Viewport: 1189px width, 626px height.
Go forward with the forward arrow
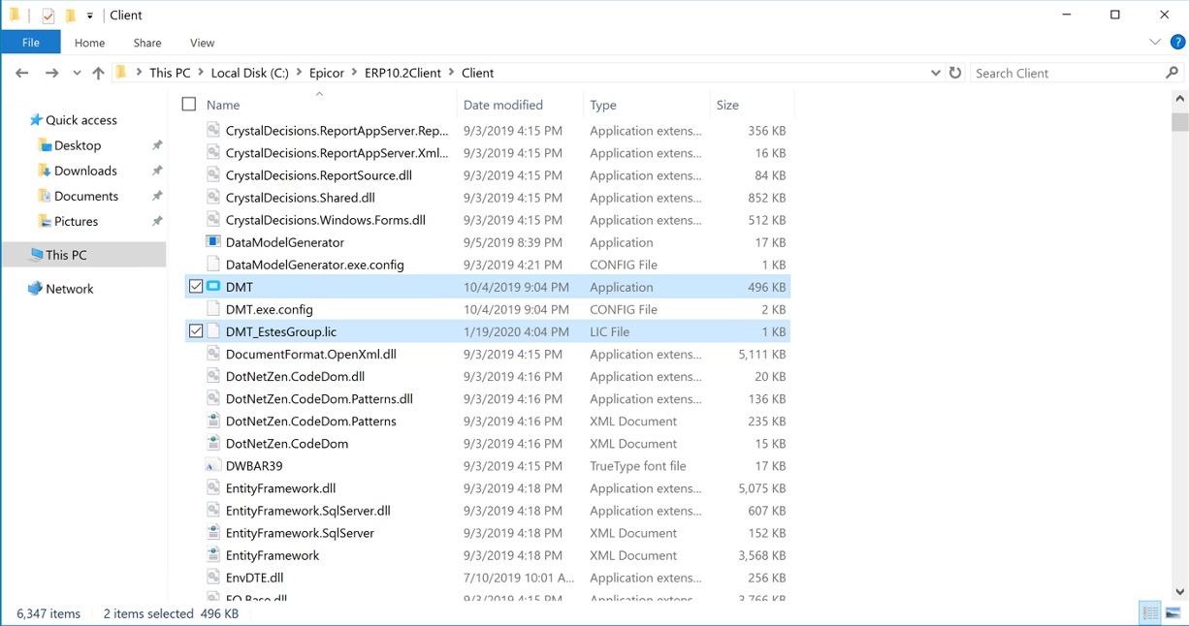[x=52, y=73]
